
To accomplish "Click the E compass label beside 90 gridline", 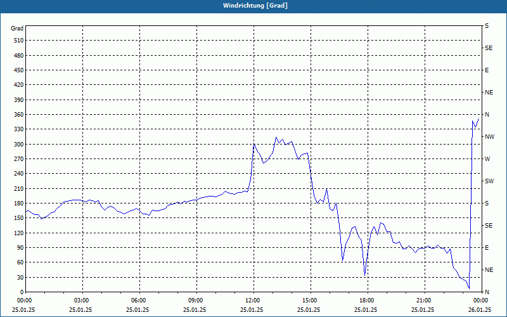I will [487, 248].
